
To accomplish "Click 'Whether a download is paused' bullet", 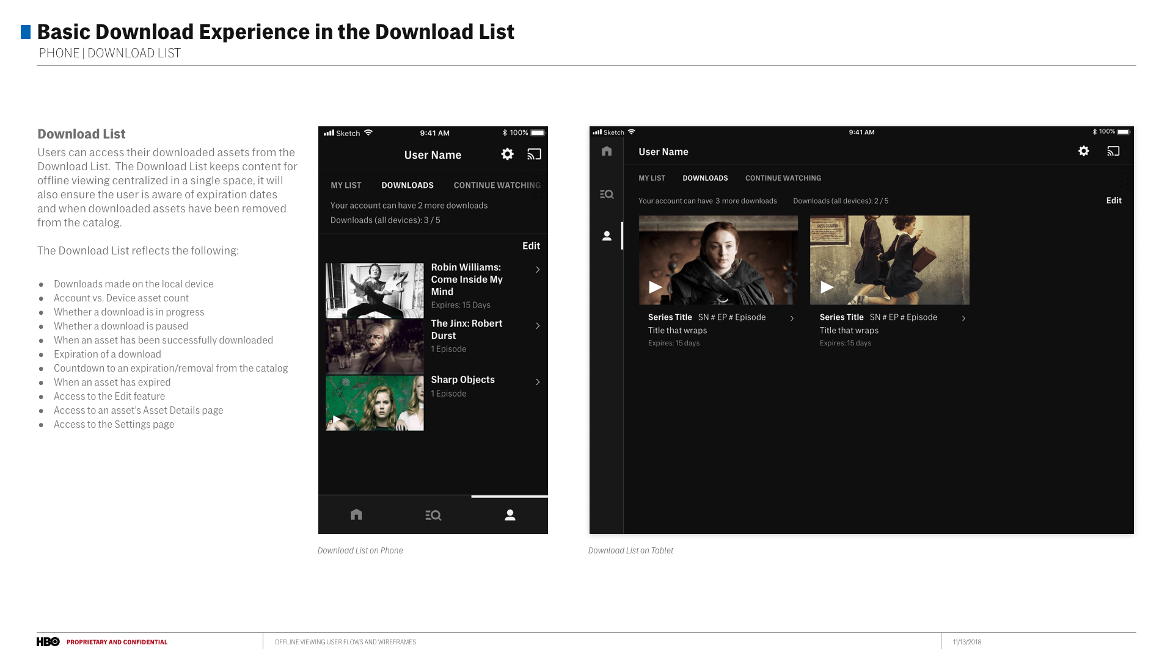I will coord(121,326).
